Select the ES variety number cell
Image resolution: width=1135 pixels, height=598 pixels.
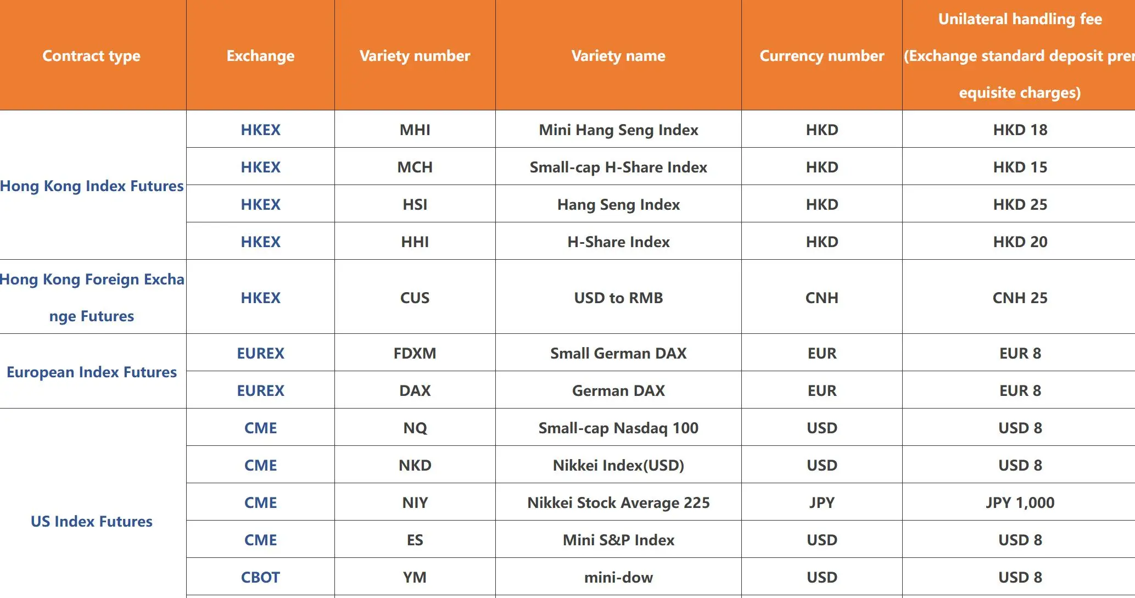415,540
